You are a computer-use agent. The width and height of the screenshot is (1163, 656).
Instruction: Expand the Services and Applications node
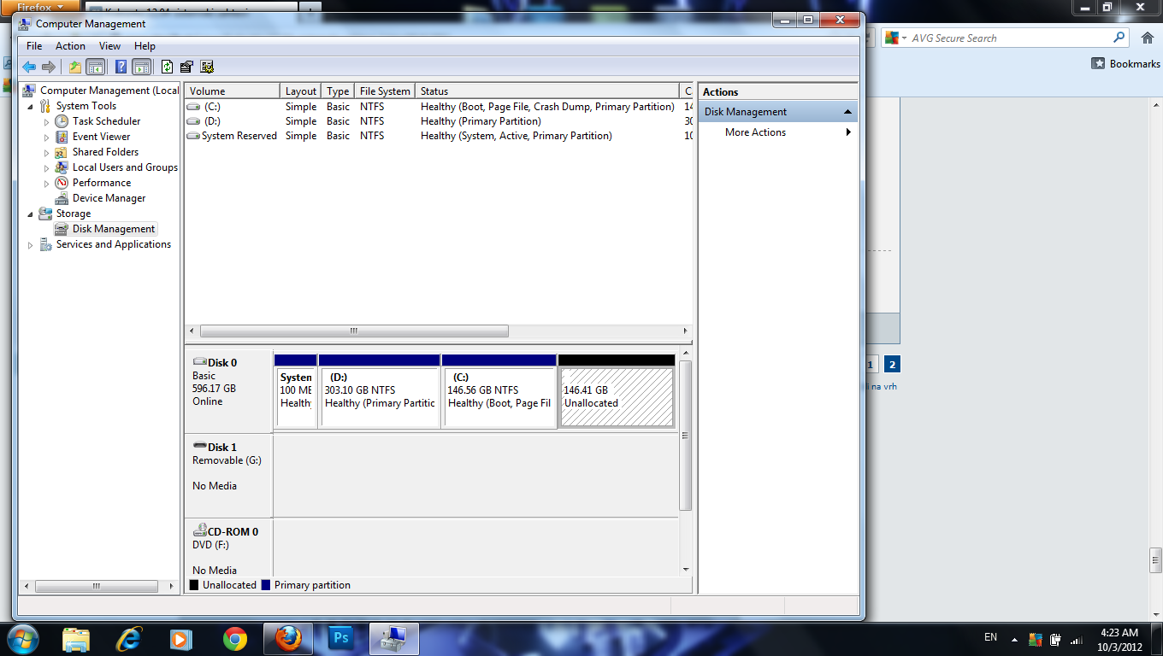[x=31, y=245]
